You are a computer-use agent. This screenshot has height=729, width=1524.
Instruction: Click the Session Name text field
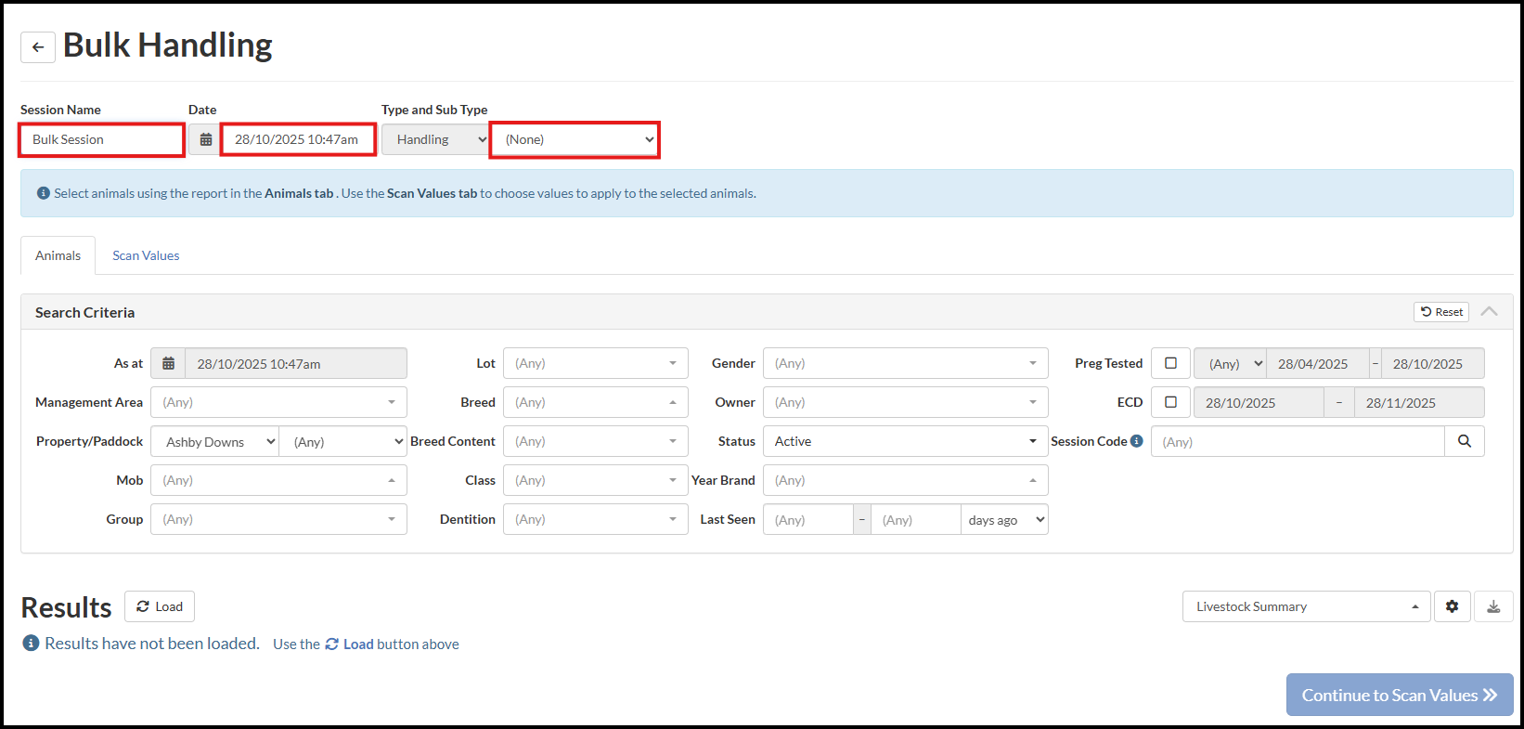(x=102, y=139)
